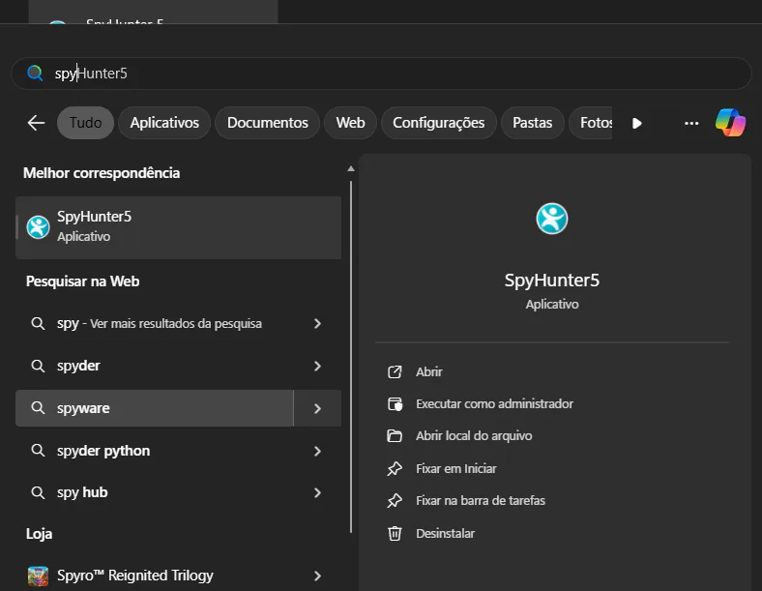Click the pin icon for Fixar em Iniciar
The image size is (762, 591).
point(395,468)
